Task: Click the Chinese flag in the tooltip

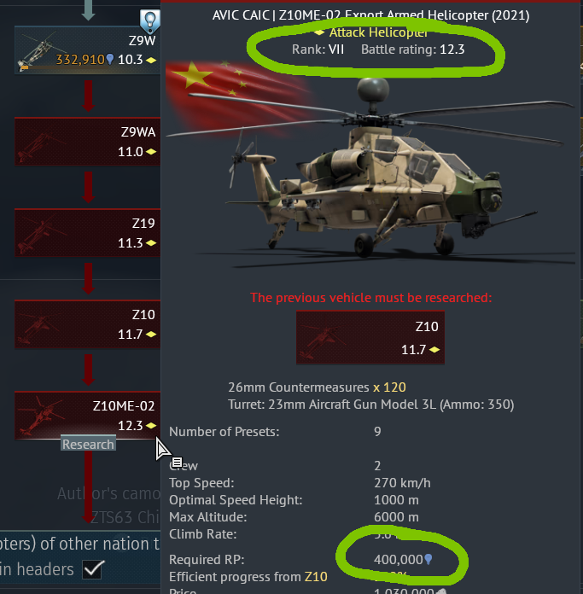Action: pos(235,95)
